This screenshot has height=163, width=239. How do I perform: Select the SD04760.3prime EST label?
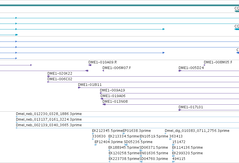tap(154, 159)
